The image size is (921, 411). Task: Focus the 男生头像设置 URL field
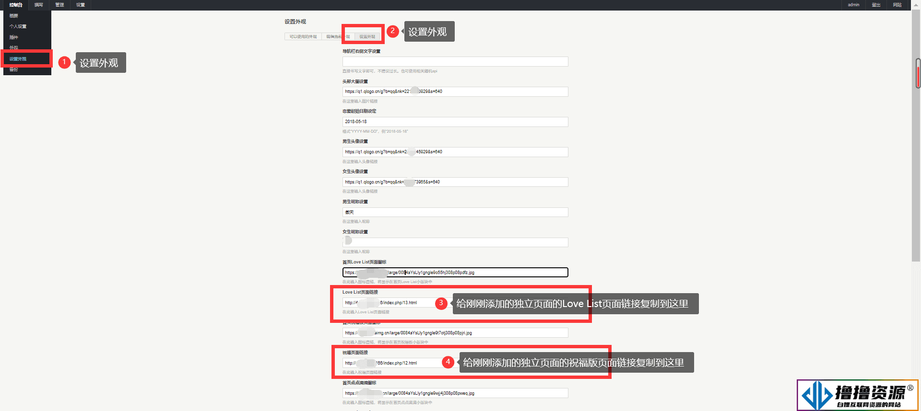pyautogui.click(x=455, y=152)
